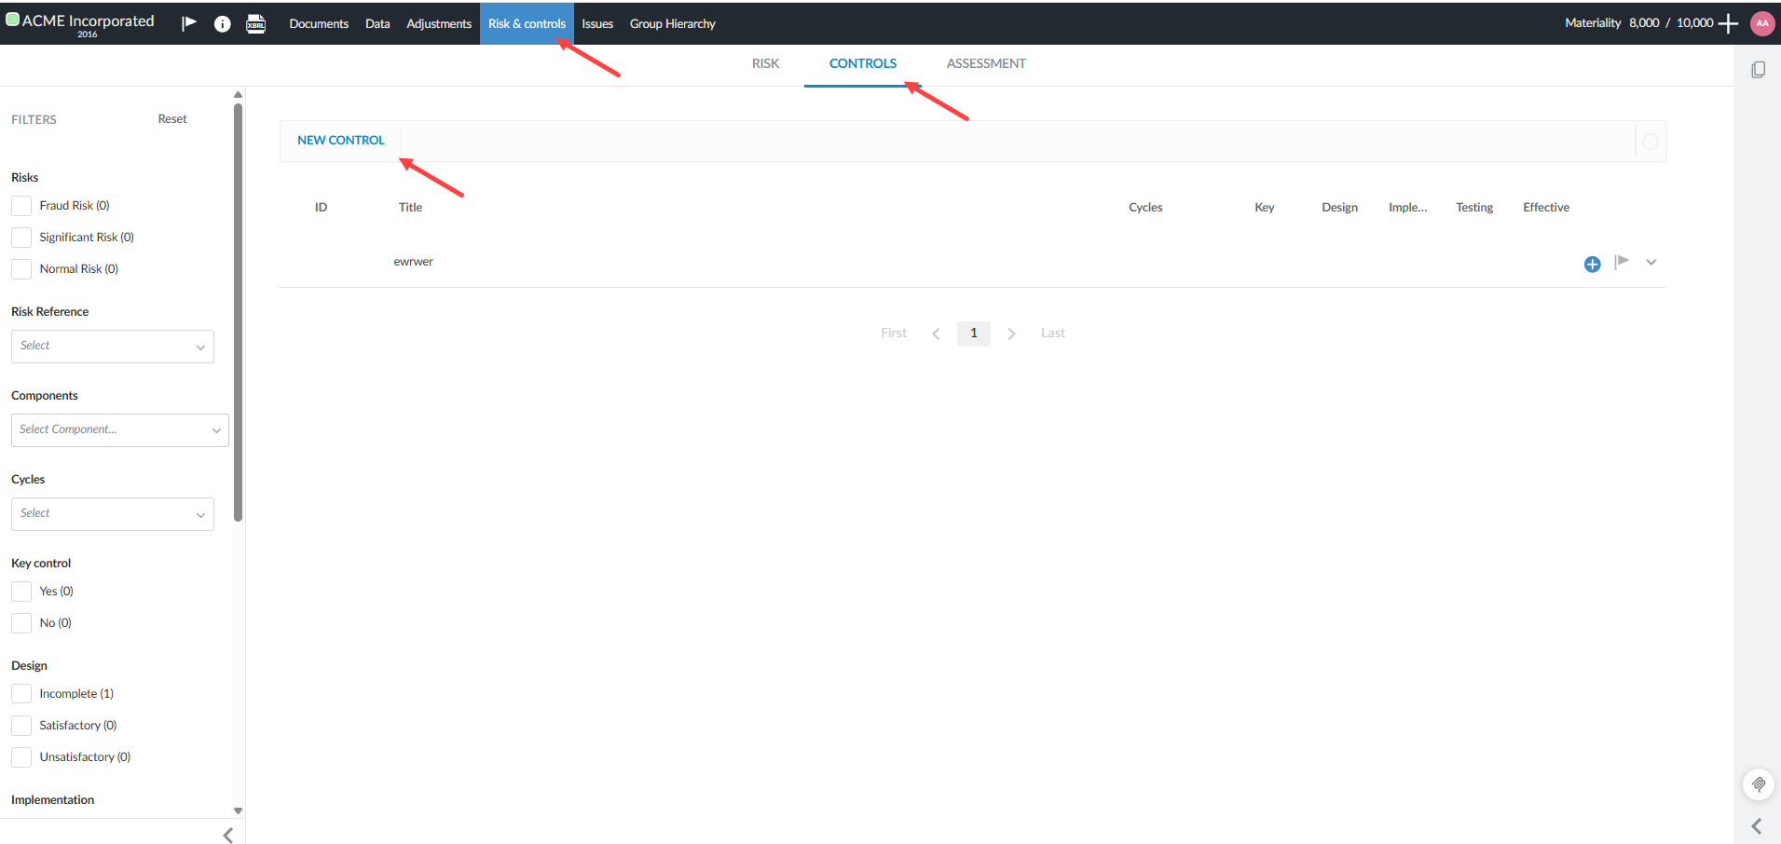The image size is (1781, 844).
Task: Open the Risk Reference Select dropdown
Action: coord(112,346)
